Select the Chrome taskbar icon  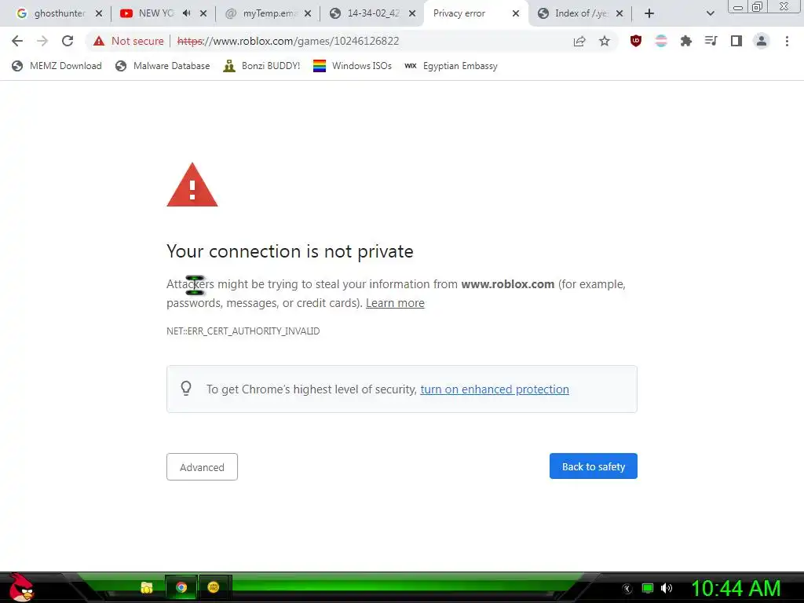[x=181, y=587]
